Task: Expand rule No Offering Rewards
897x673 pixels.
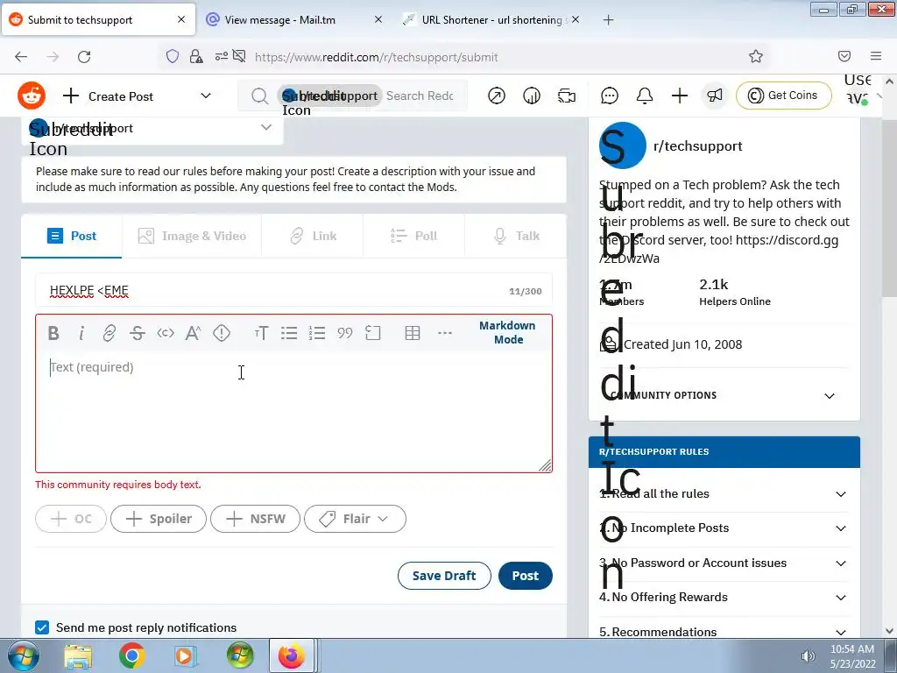Action: pyautogui.click(x=724, y=598)
